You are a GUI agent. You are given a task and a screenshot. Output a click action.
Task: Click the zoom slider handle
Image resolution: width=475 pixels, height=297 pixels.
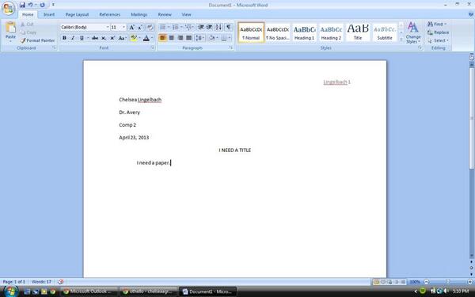(x=448, y=282)
